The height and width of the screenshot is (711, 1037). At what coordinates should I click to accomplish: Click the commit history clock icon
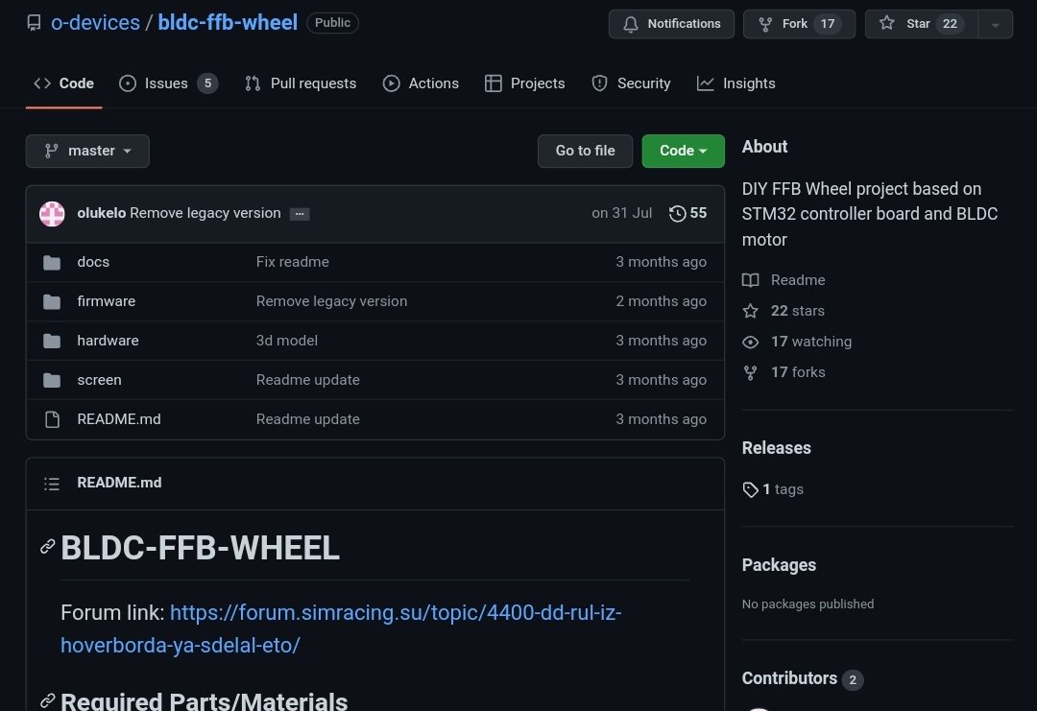click(x=677, y=213)
